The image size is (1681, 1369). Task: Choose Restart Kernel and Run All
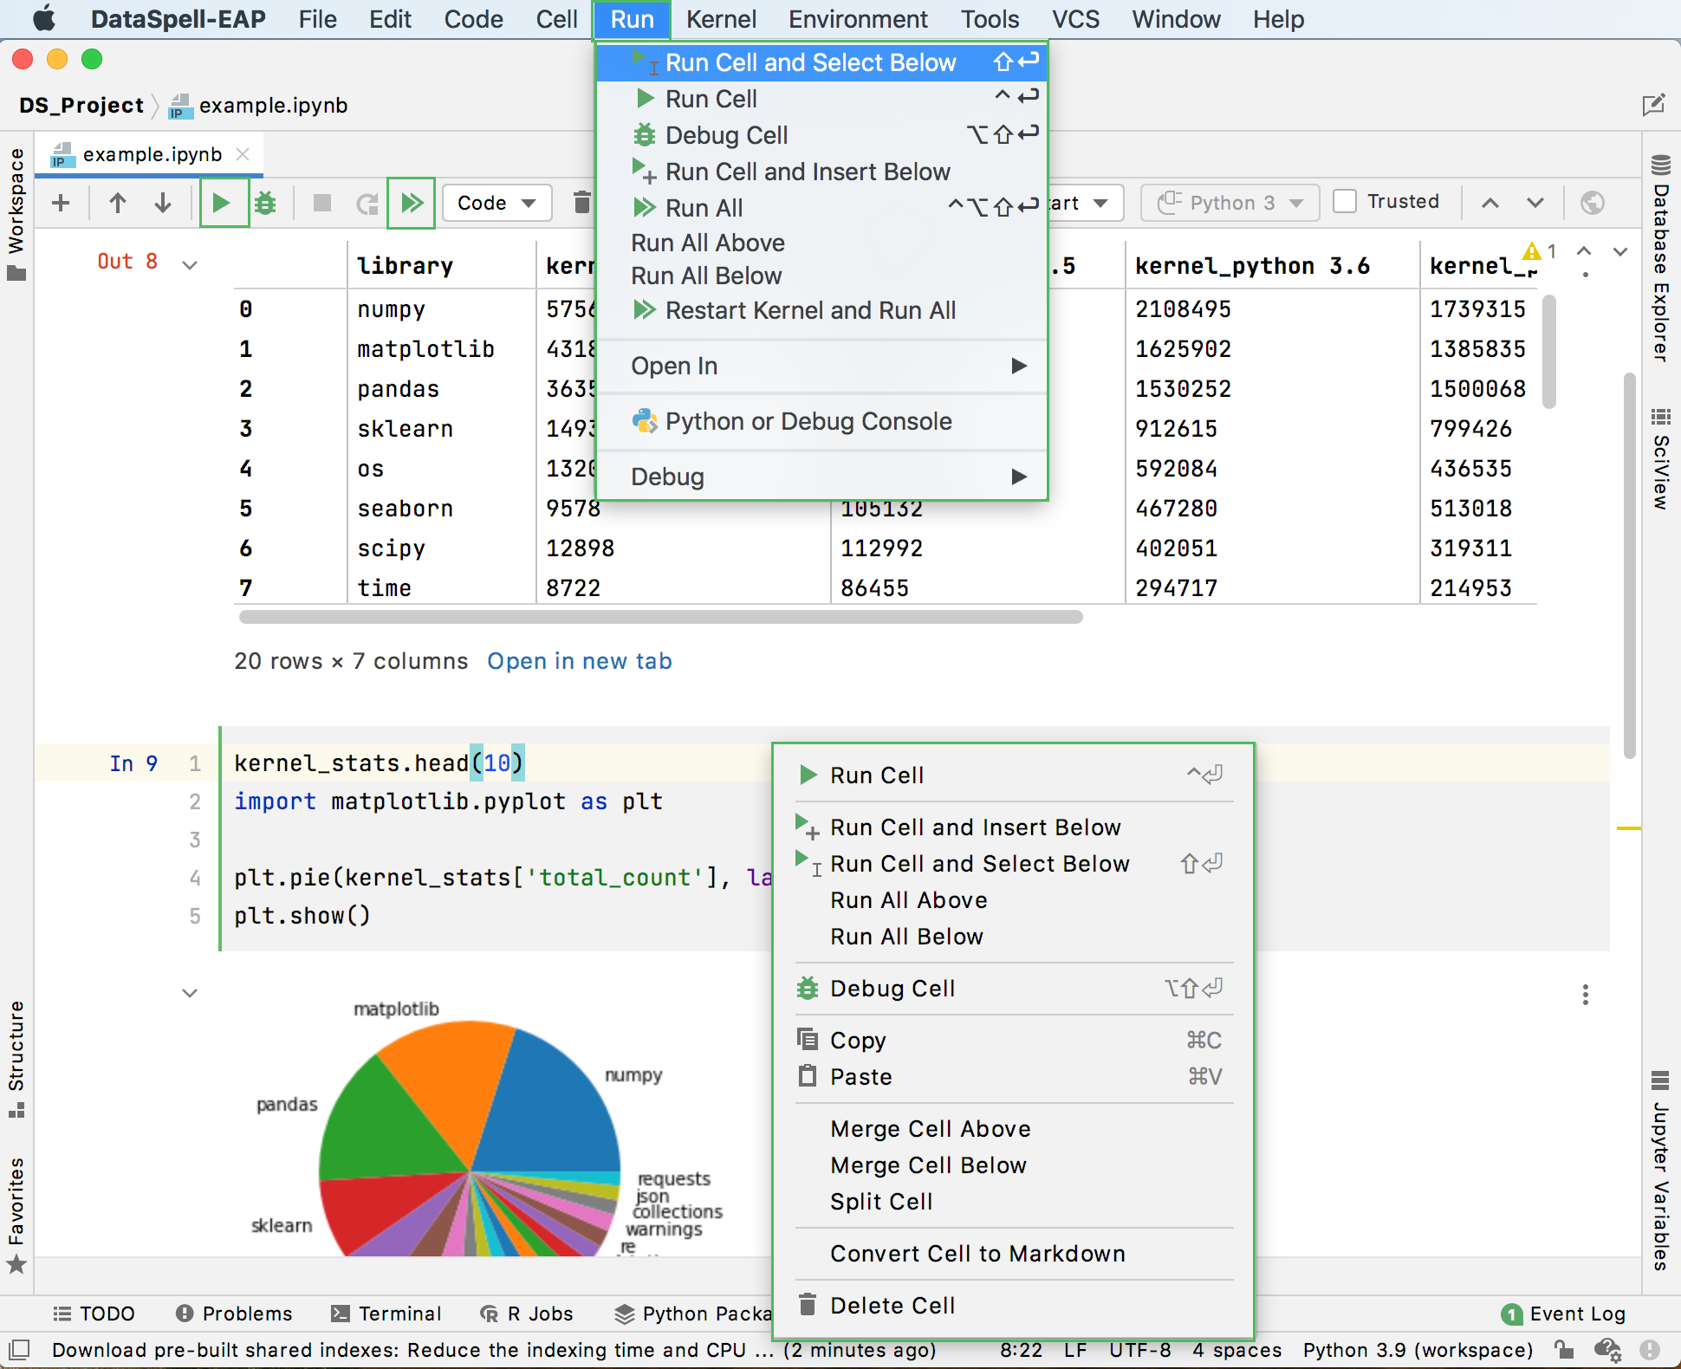pyautogui.click(x=822, y=310)
